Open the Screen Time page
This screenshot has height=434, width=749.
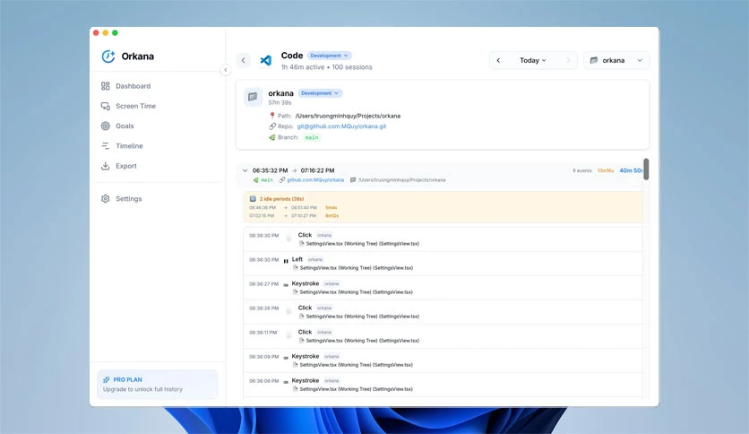(x=135, y=106)
